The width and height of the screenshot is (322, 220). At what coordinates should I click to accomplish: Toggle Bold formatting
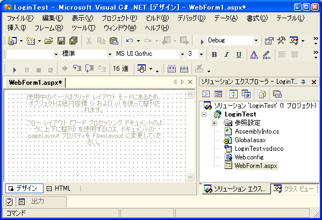(214, 55)
